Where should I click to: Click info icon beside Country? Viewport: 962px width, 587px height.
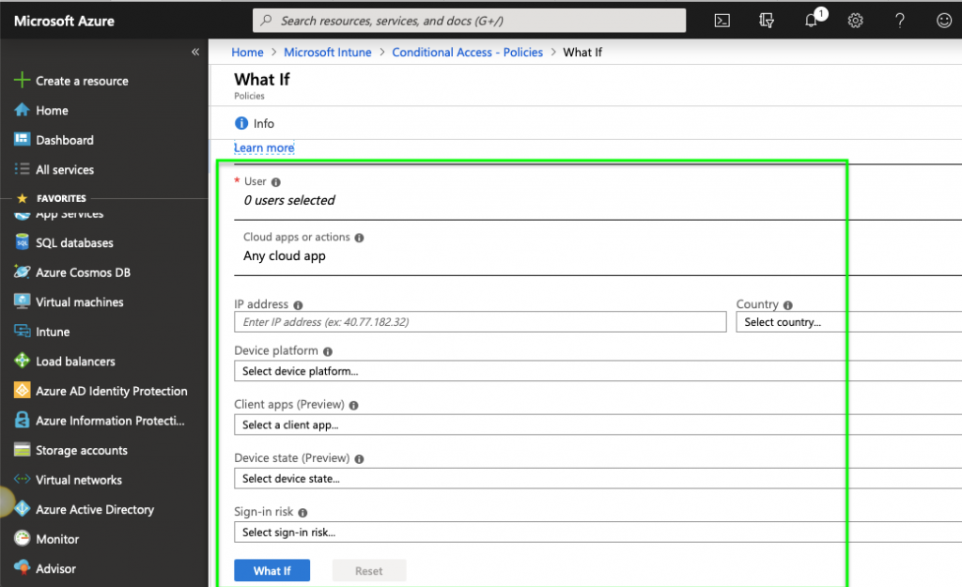coord(788,305)
